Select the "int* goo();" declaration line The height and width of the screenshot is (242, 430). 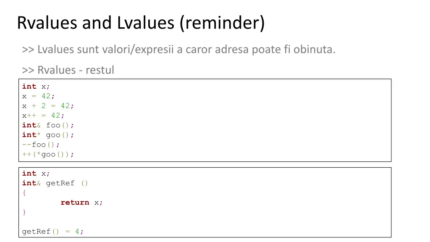point(48,135)
